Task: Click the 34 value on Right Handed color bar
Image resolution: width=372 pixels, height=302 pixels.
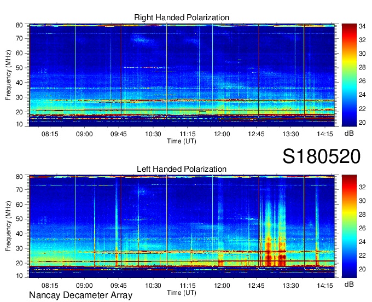Action: [362, 26]
